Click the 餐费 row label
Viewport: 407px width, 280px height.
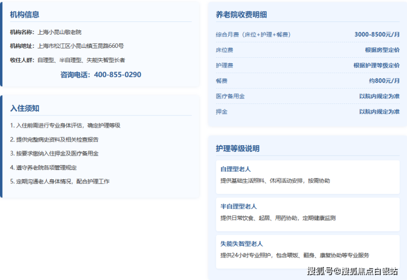222,81
